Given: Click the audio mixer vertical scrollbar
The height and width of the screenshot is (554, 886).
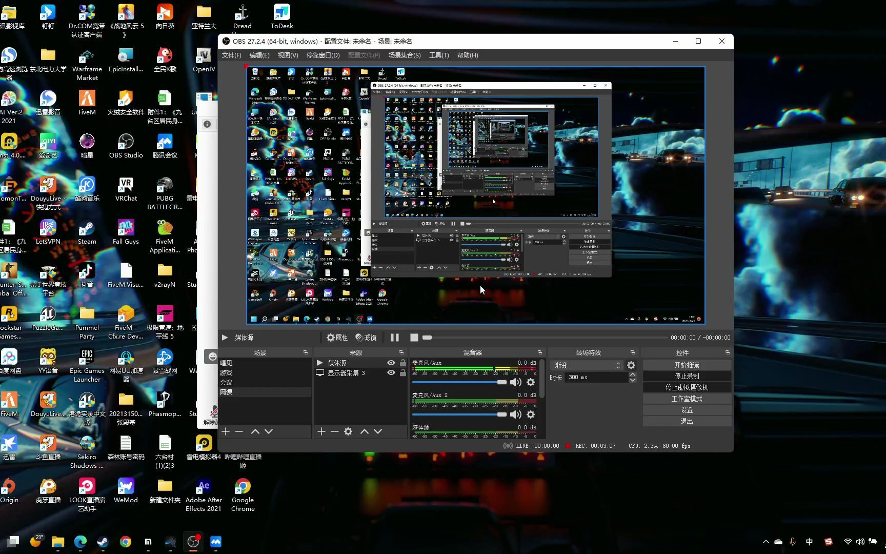Looking at the screenshot, I should pyautogui.click(x=542, y=379).
